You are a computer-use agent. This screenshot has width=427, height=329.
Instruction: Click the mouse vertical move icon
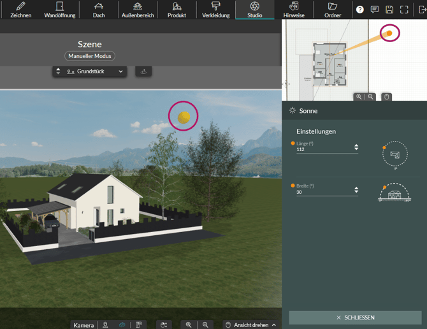164,325
